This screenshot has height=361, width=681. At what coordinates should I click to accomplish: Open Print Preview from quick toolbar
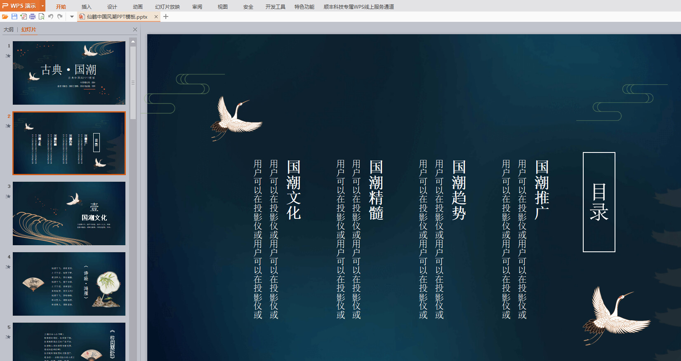[42, 16]
